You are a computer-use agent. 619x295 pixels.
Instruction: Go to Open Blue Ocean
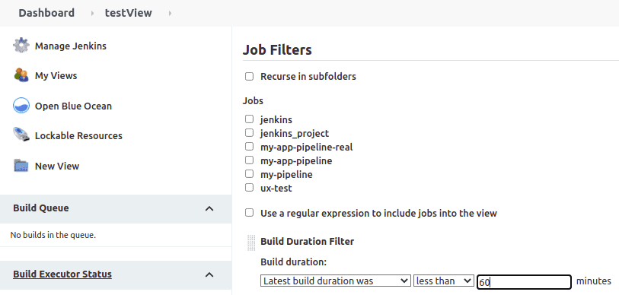[x=73, y=106]
